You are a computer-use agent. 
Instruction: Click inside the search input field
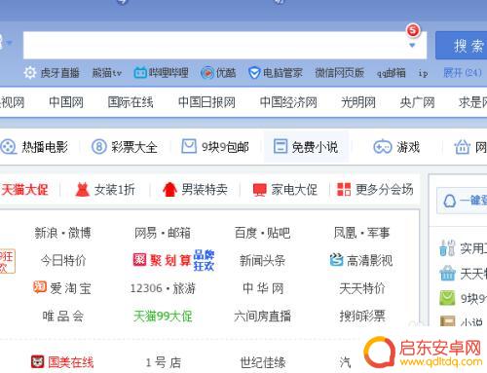[x=214, y=46]
